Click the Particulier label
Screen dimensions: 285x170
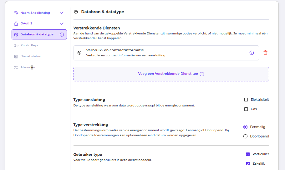pyautogui.click(x=261, y=154)
